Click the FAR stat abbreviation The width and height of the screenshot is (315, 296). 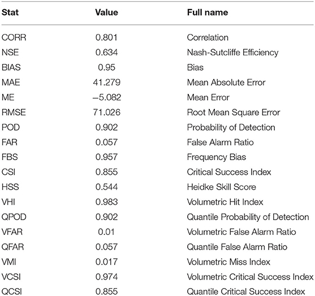(x=10, y=142)
